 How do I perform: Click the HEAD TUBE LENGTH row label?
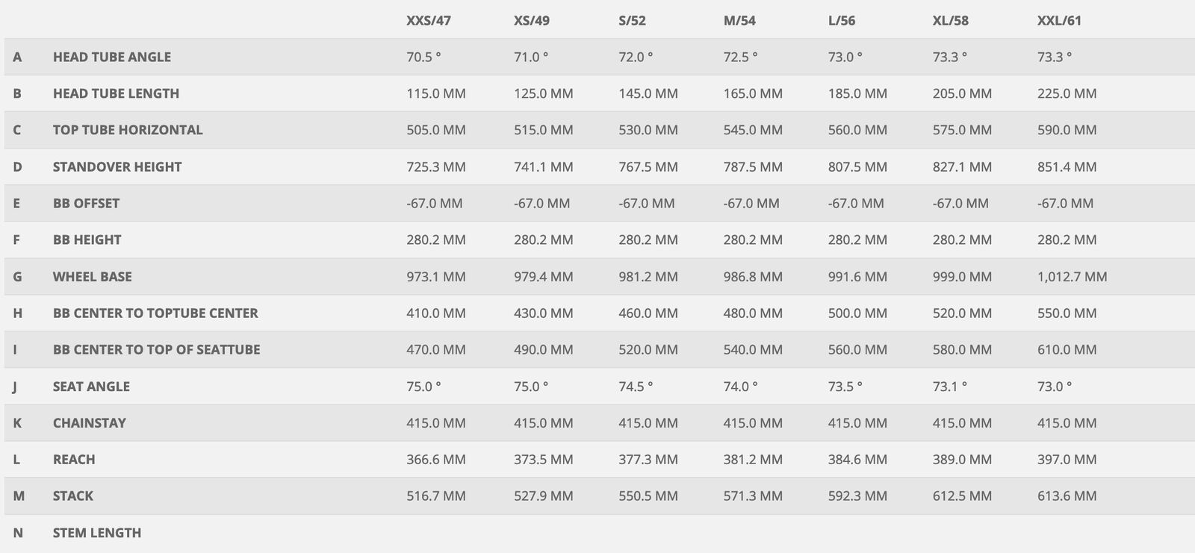(116, 93)
